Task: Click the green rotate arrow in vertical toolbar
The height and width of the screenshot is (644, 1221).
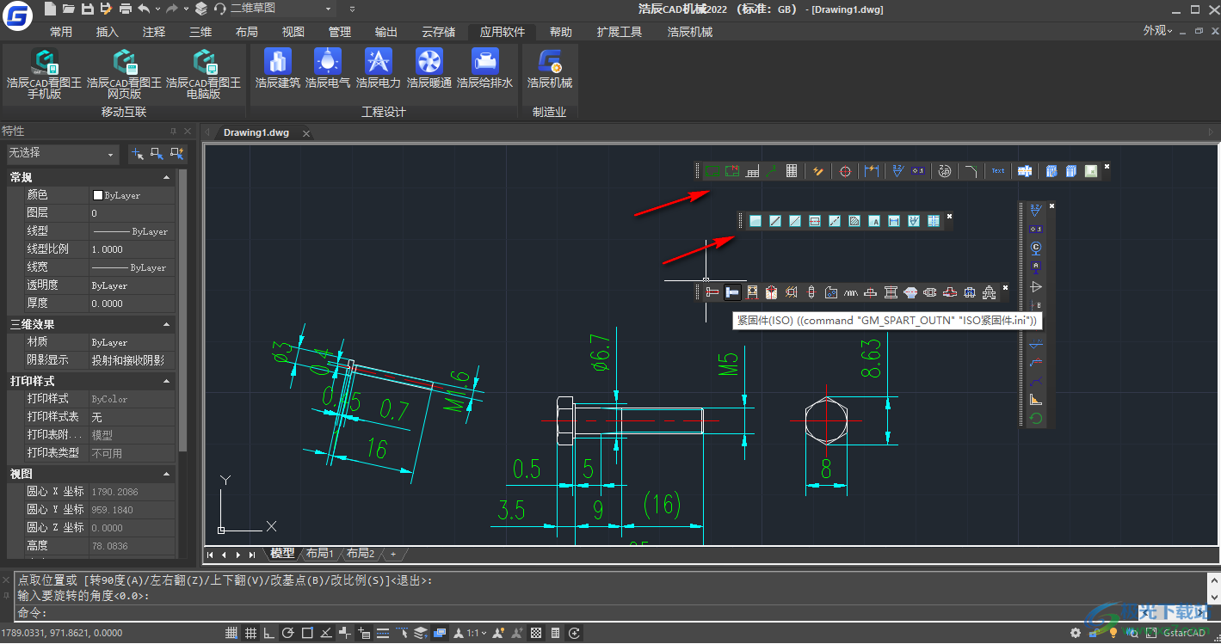Action: pos(1036,419)
